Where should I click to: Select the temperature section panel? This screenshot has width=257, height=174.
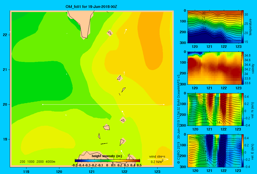[x=214, y=27]
